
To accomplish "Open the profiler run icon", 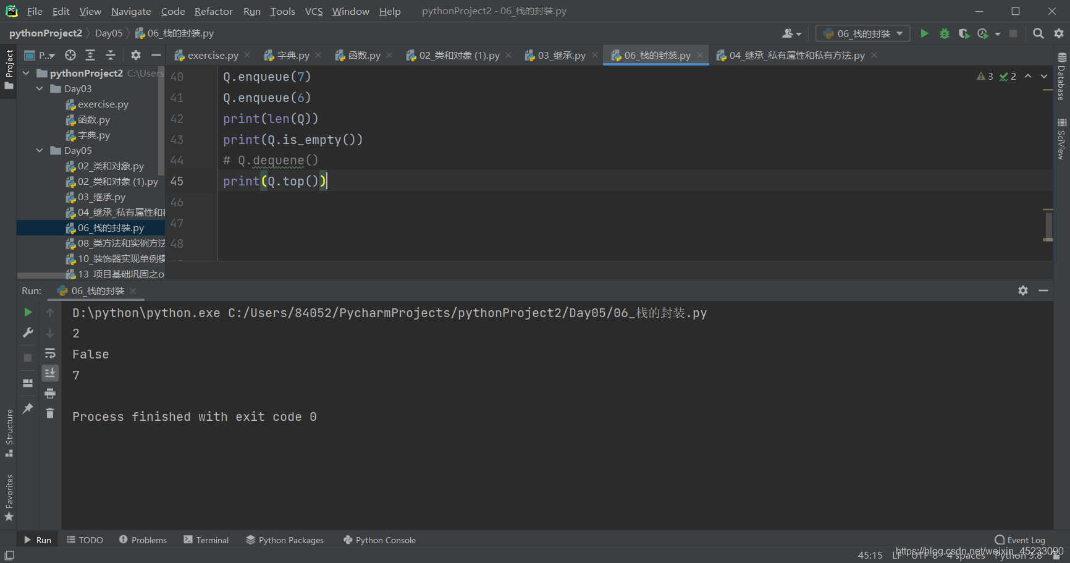I will tap(983, 33).
